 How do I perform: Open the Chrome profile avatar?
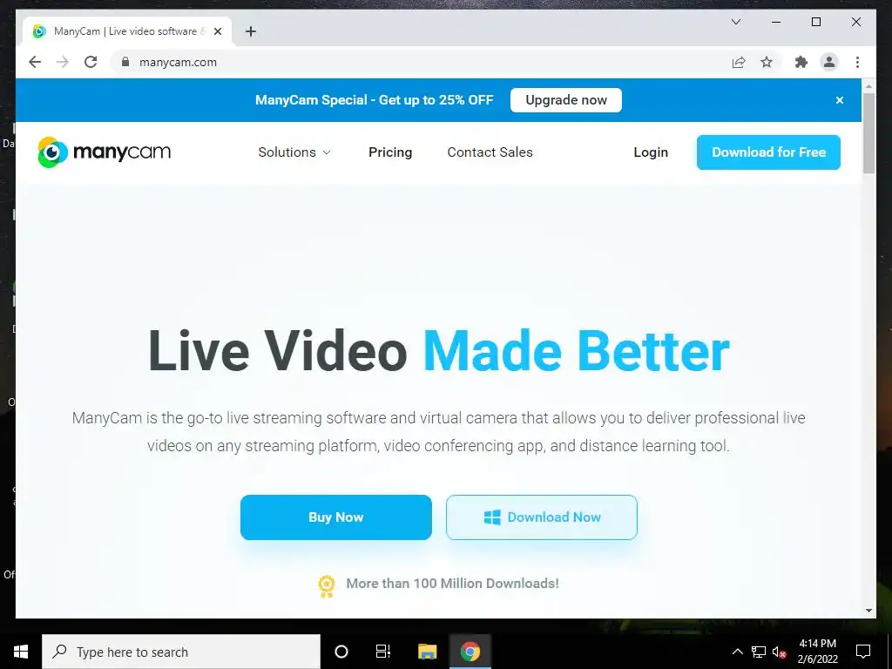[829, 62]
